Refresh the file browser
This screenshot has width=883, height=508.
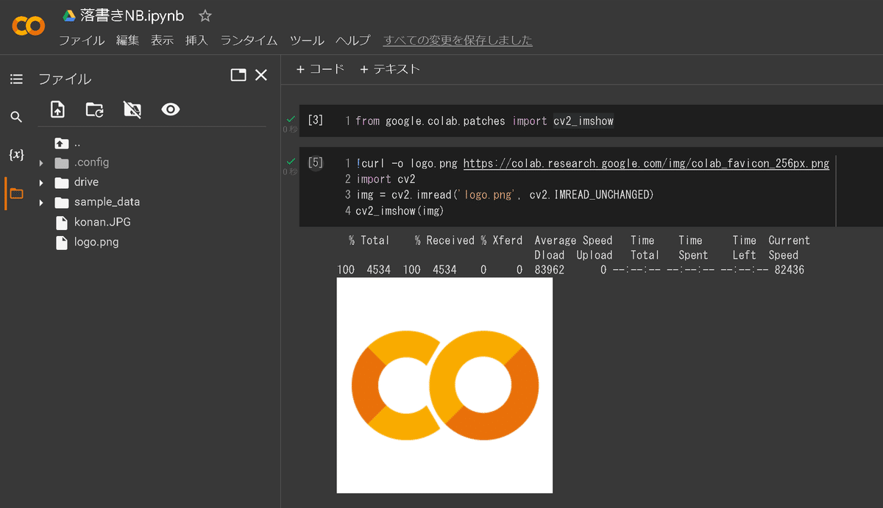[x=94, y=109]
